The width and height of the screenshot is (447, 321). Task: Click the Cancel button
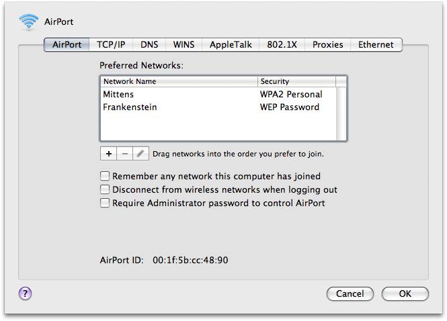click(x=350, y=293)
